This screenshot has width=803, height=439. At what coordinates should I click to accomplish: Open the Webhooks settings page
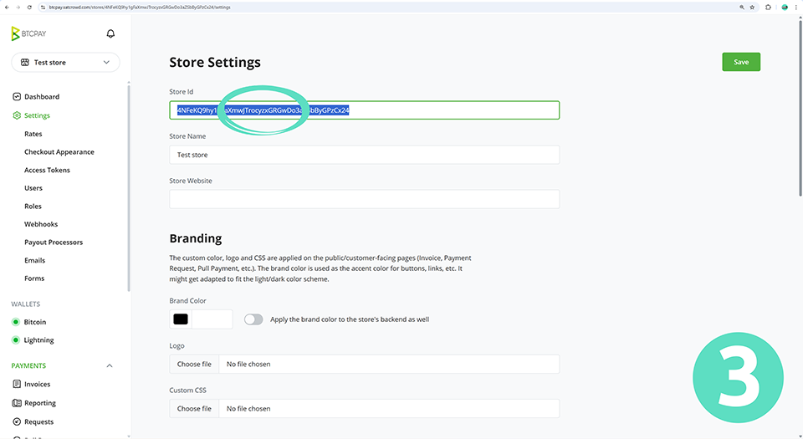(x=41, y=224)
